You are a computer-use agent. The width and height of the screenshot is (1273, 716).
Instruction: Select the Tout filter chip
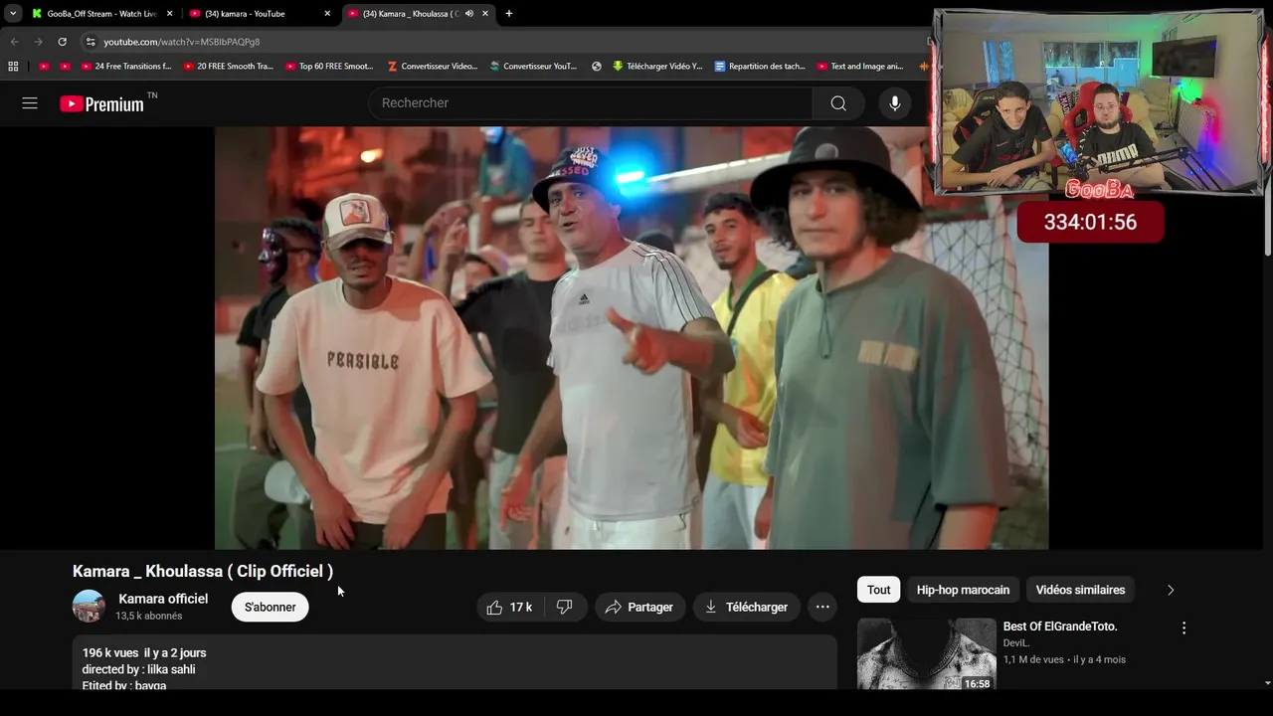point(878,590)
